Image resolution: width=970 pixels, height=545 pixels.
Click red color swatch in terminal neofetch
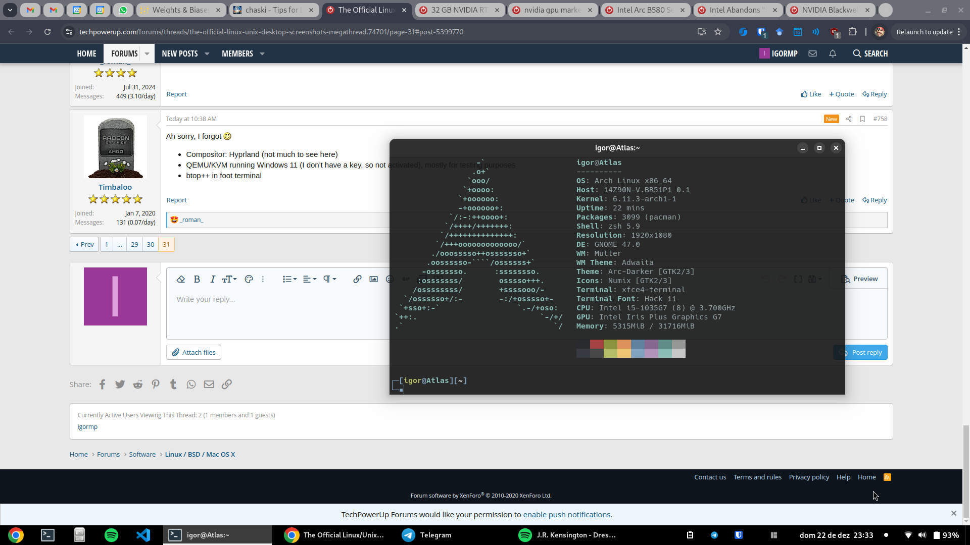(597, 344)
